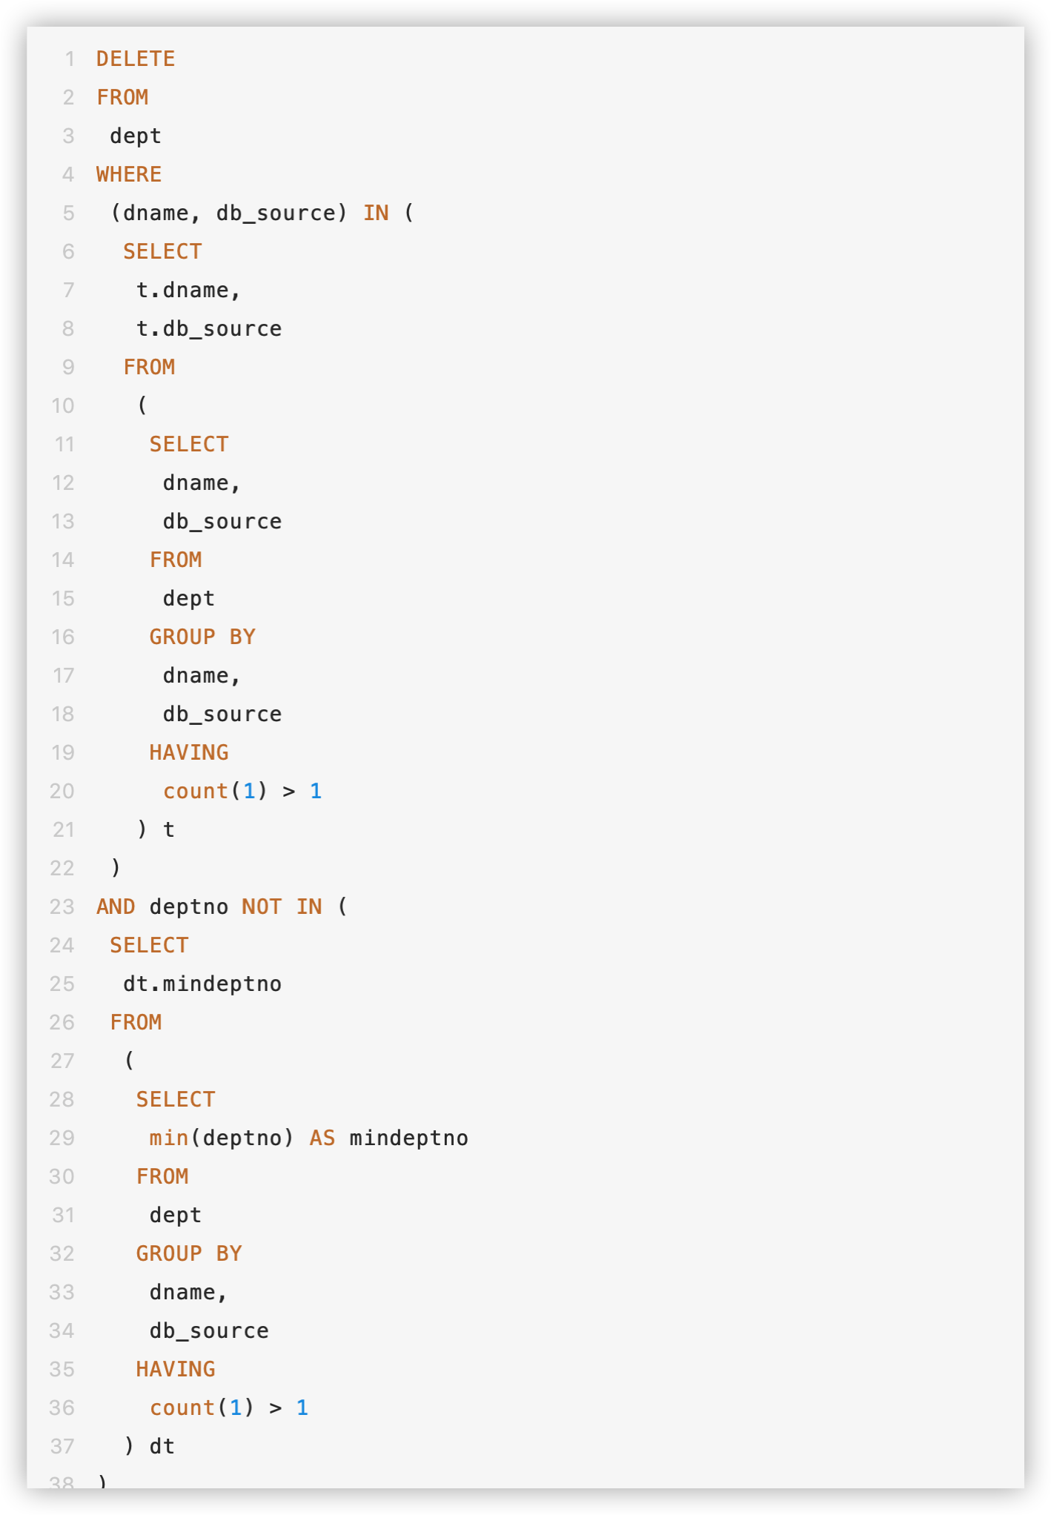Click the DELETE keyword in the first line
This screenshot has width=1051, height=1515.
[x=136, y=59]
